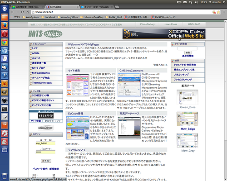This screenshot has width=227, height=181.
Task: Open the system gear menu
Action: coord(224,2)
